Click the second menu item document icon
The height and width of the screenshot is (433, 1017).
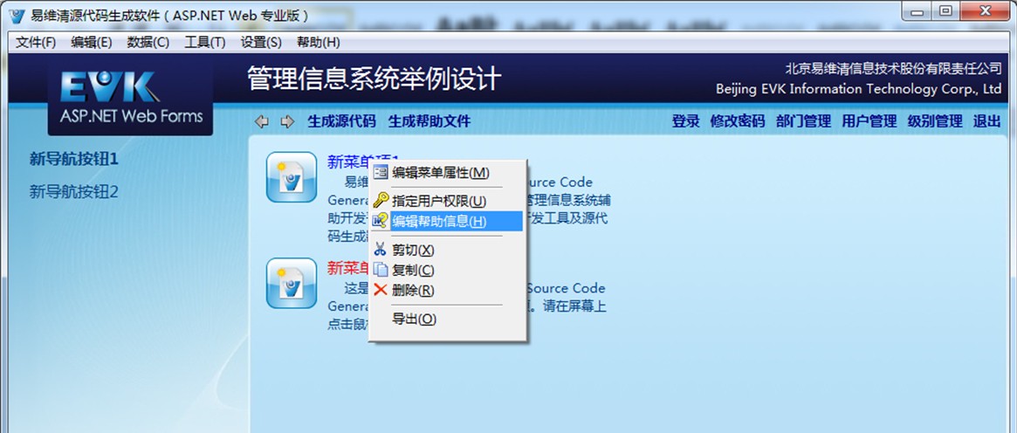coord(292,283)
